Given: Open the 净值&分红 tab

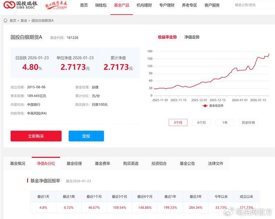Looking at the screenshot, I should click(x=46, y=163).
